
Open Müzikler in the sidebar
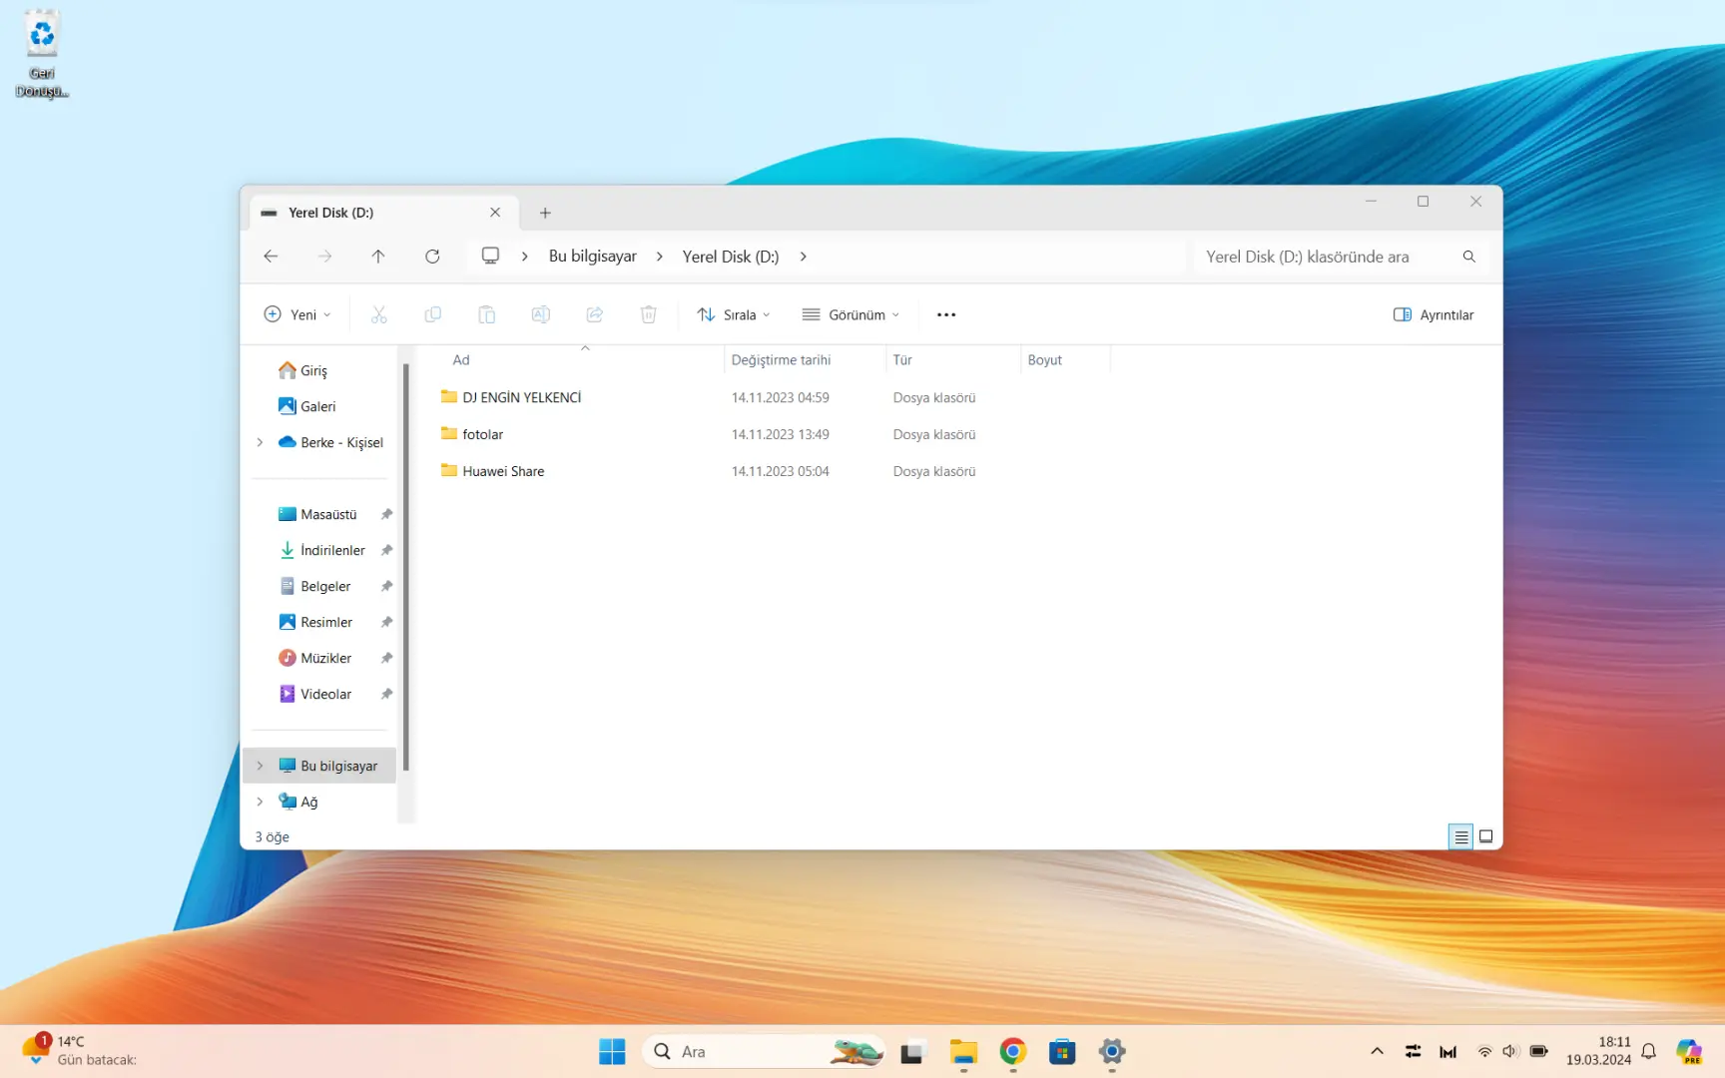(326, 658)
